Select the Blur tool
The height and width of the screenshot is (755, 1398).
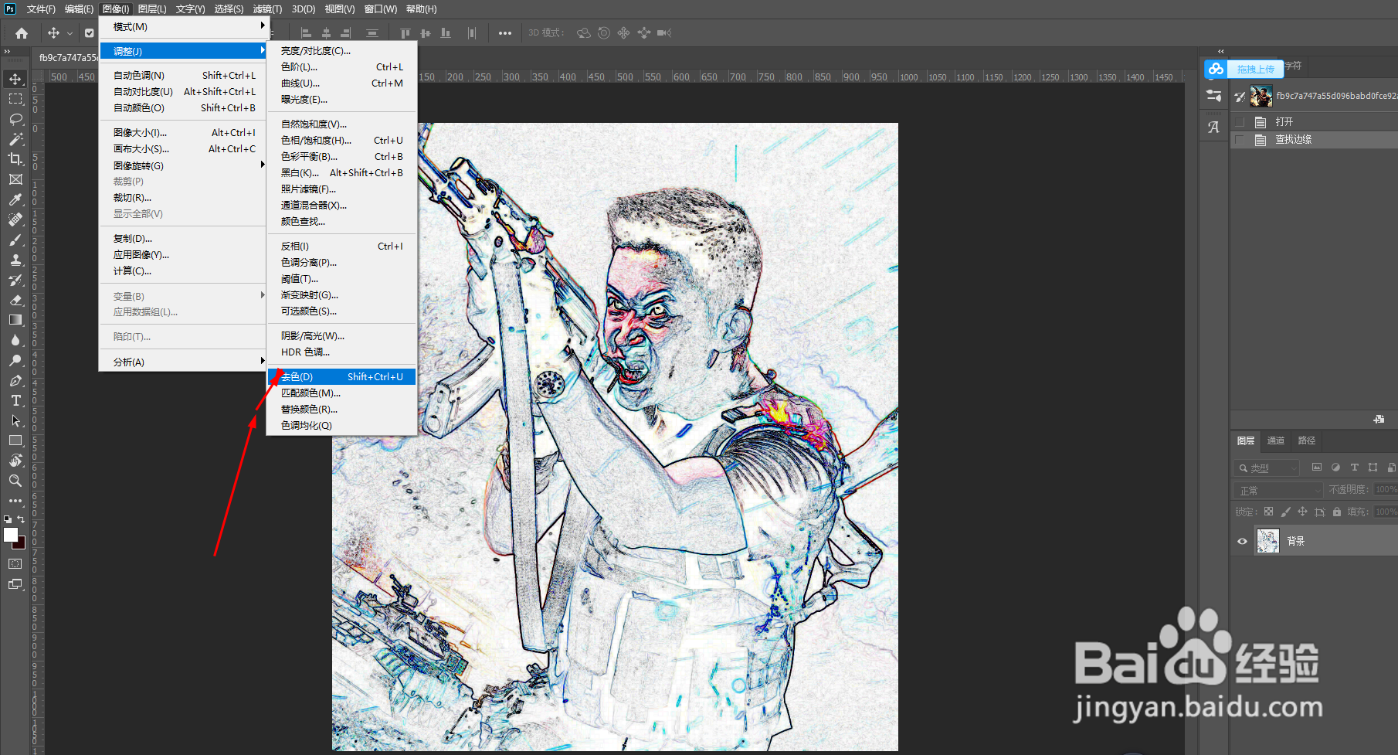[x=15, y=340]
